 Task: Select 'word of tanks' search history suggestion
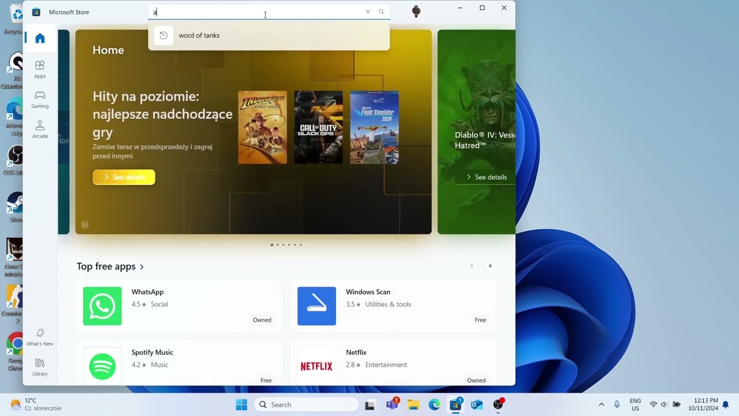269,35
